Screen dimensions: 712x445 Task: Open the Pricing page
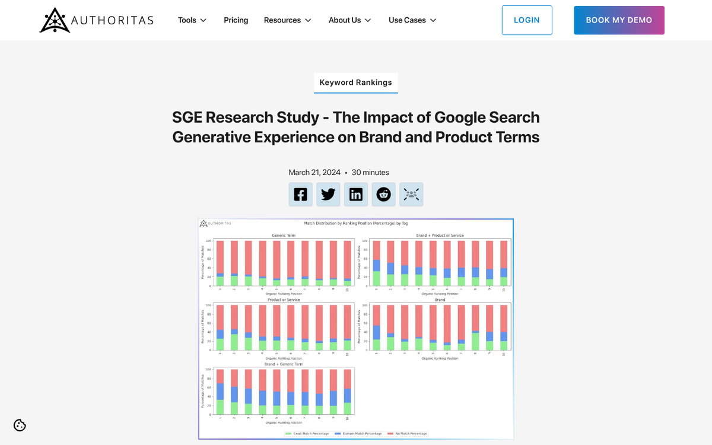(x=236, y=20)
